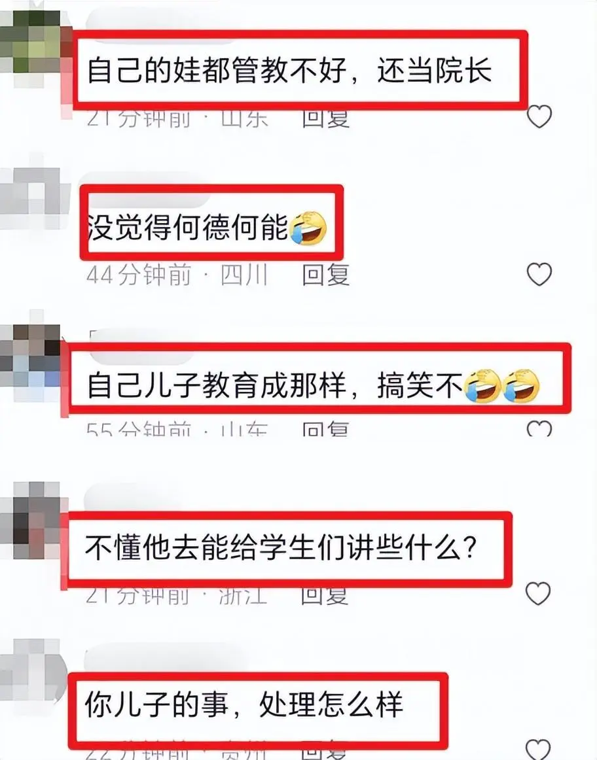Like the 不懂他去能给学生们讲些什么 comment
This screenshot has width=597, height=760.
538,593
